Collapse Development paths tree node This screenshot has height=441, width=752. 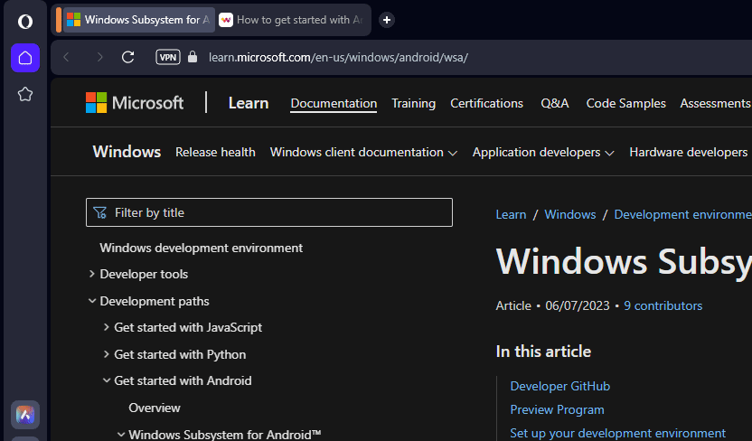tap(91, 301)
